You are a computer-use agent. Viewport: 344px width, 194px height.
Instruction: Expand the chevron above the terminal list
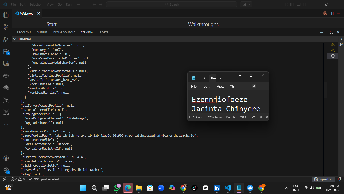click(341, 39)
